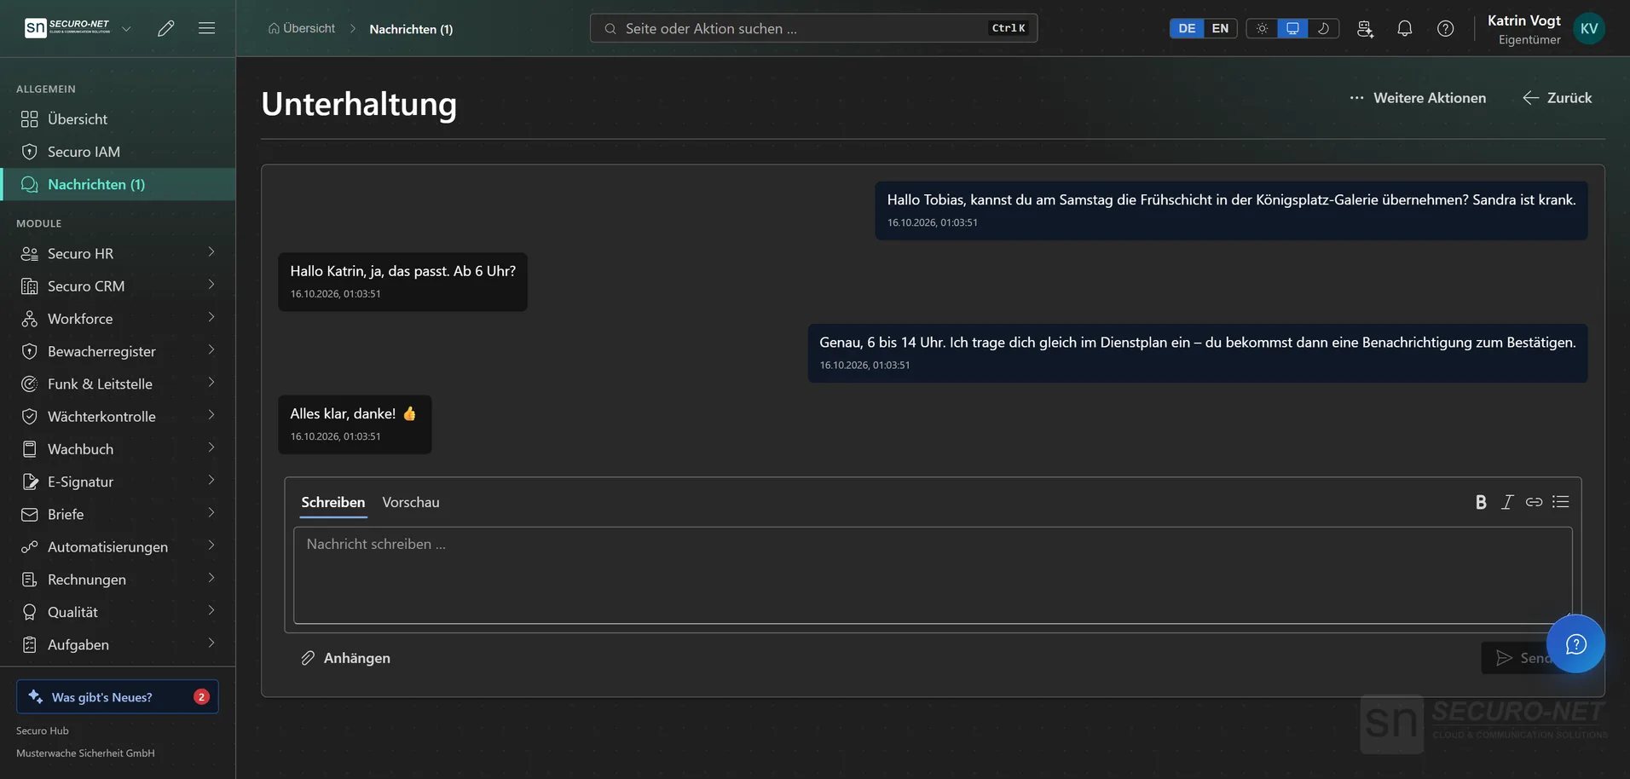Expand the Workforce module
1630x779 pixels.
118,319
